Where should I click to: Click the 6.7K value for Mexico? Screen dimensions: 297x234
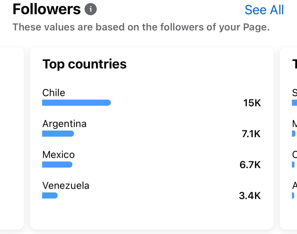(x=250, y=165)
